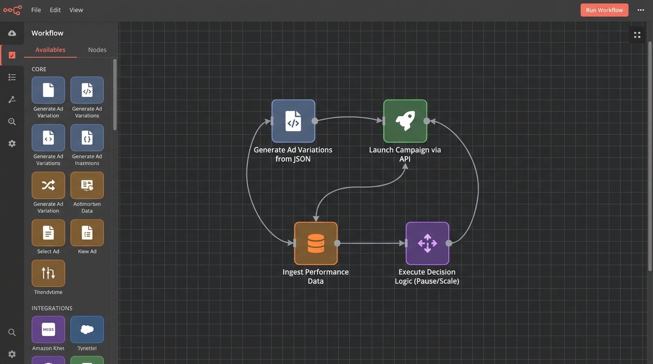The height and width of the screenshot is (364, 653).
Task: Select the Generate Ad Variations from JSON node icon
Action: tap(293, 121)
